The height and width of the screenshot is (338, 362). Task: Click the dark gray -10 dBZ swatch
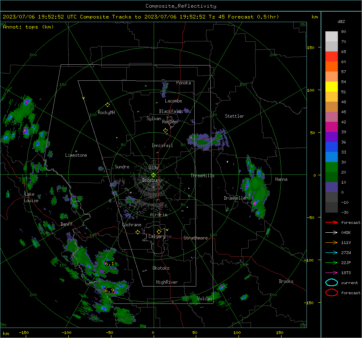331,207
